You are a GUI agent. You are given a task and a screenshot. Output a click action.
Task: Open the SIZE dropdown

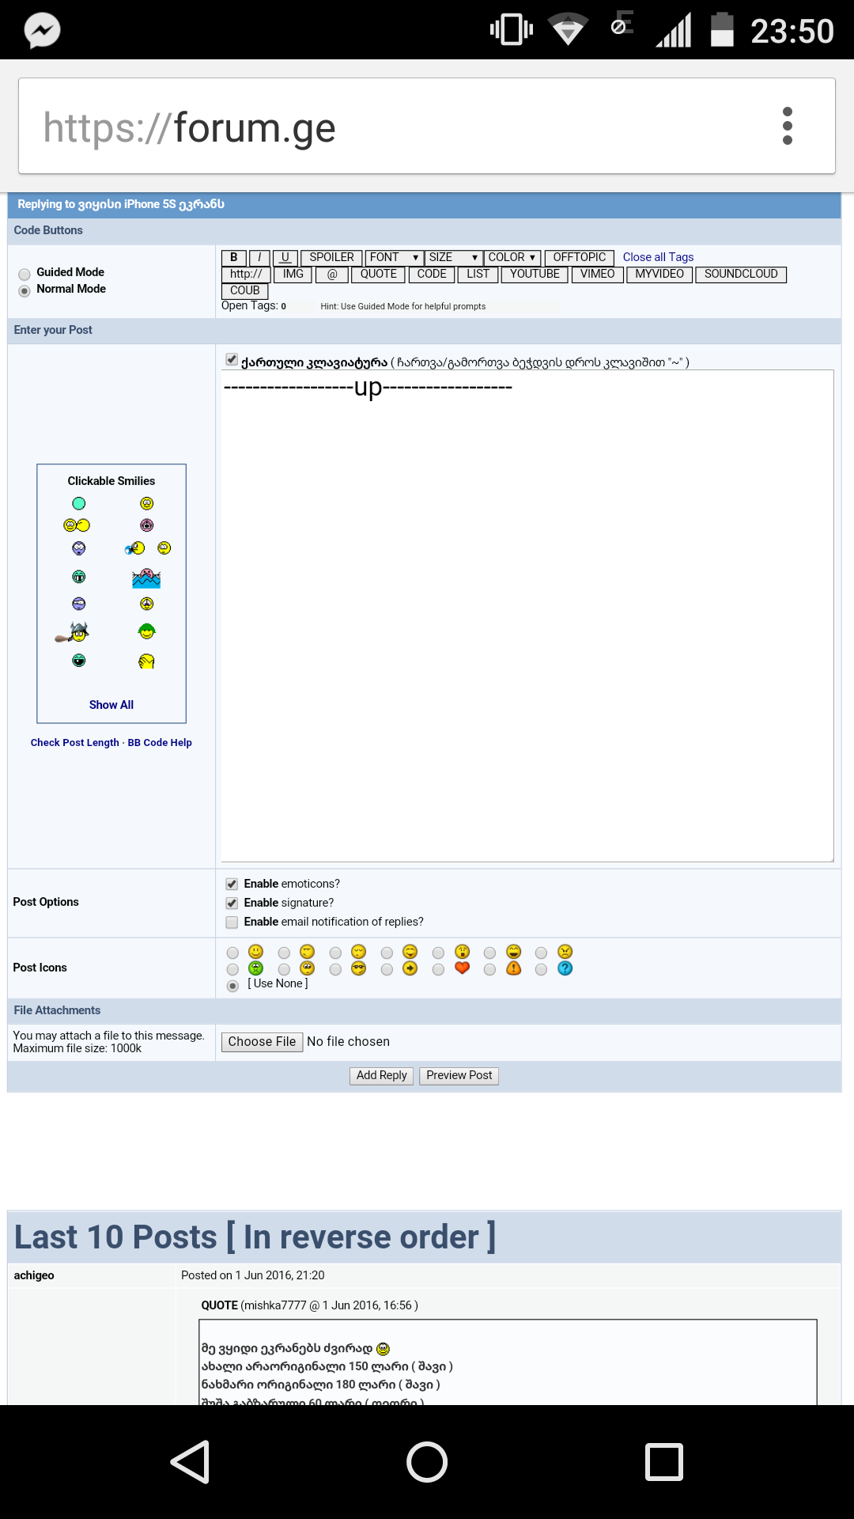[x=453, y=258]
